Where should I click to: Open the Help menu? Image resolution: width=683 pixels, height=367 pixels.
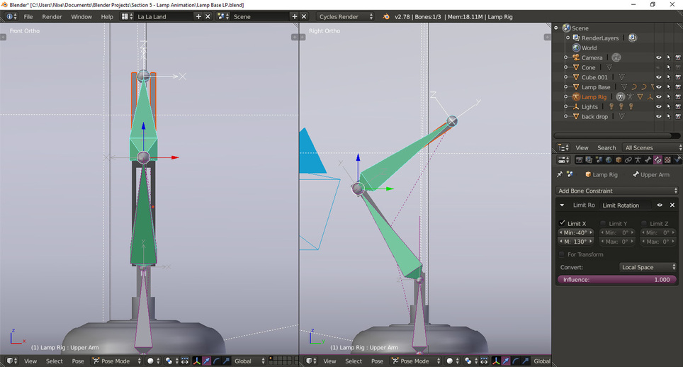(107, 16)
